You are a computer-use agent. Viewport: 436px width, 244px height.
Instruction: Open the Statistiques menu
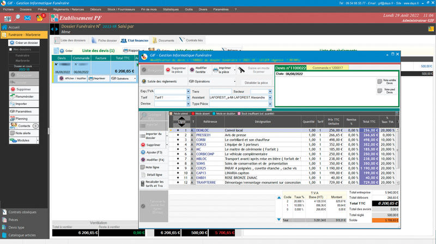point(171,9)
